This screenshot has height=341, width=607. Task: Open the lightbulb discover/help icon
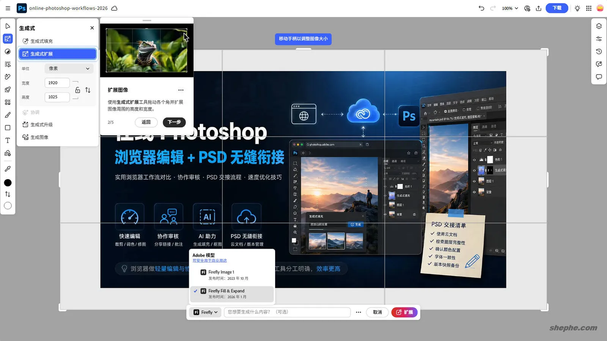[x=577, y=8]
